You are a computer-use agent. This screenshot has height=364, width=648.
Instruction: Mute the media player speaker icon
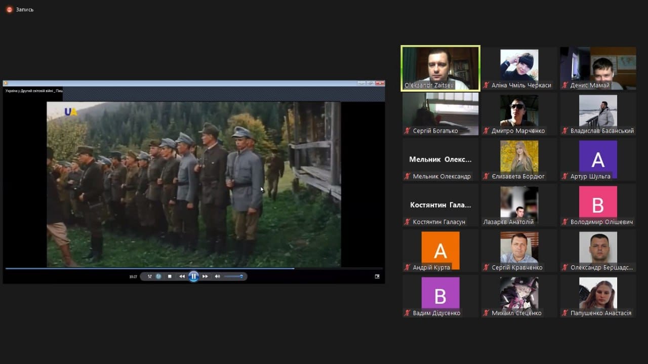point(217,276)
